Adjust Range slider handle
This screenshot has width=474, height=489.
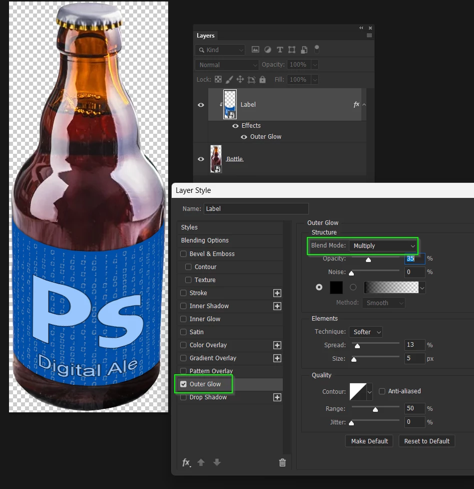pos(375,409)
